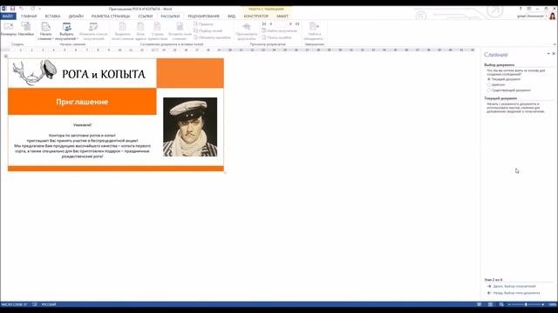
Task: Open Word Help question mark icon
Action: point(521,9)
